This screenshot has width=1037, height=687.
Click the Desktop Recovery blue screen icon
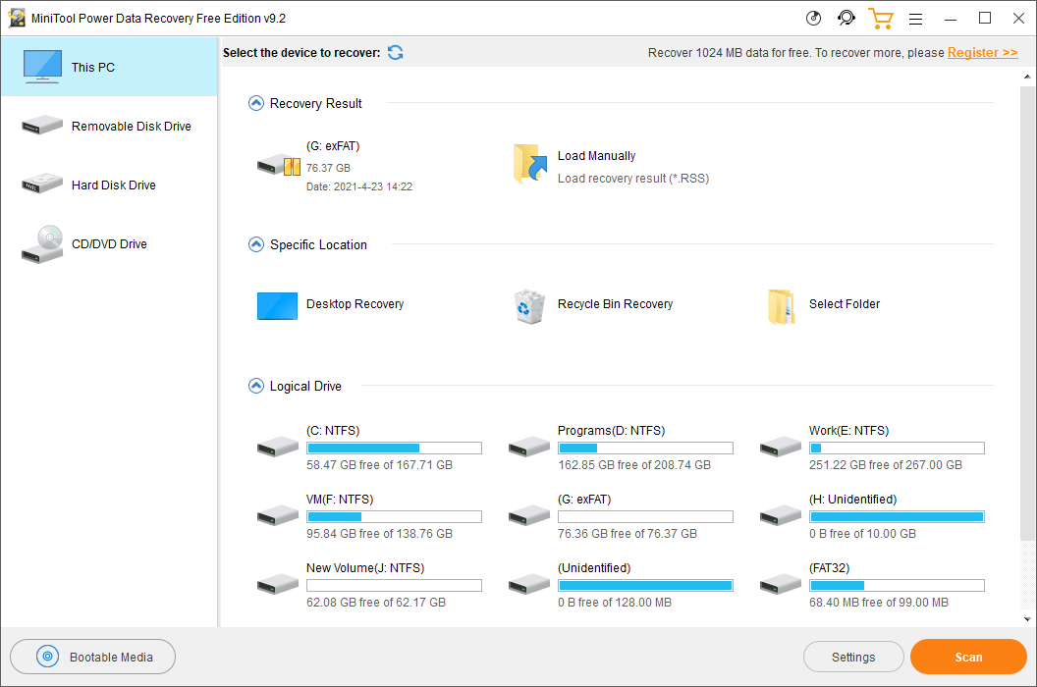pyautogui.click(x=277, y=306)
